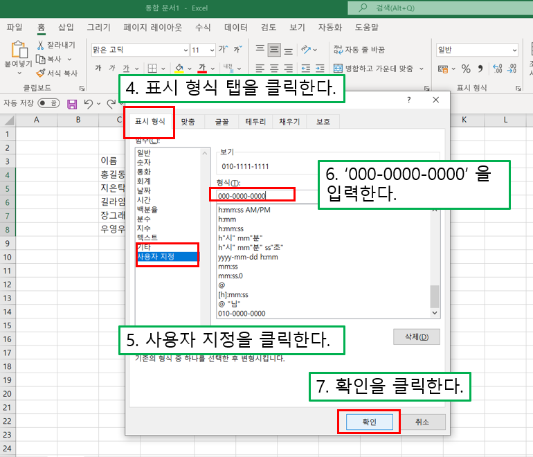533x457 pixels.
Task: Open the font name dropdown (맑은 고딕)
Action: [x=186, y=51]
